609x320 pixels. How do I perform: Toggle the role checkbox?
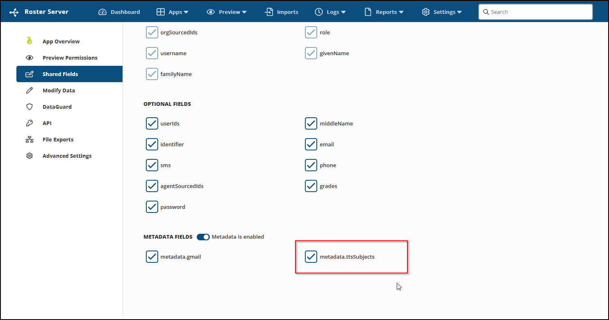click(311, 32)
